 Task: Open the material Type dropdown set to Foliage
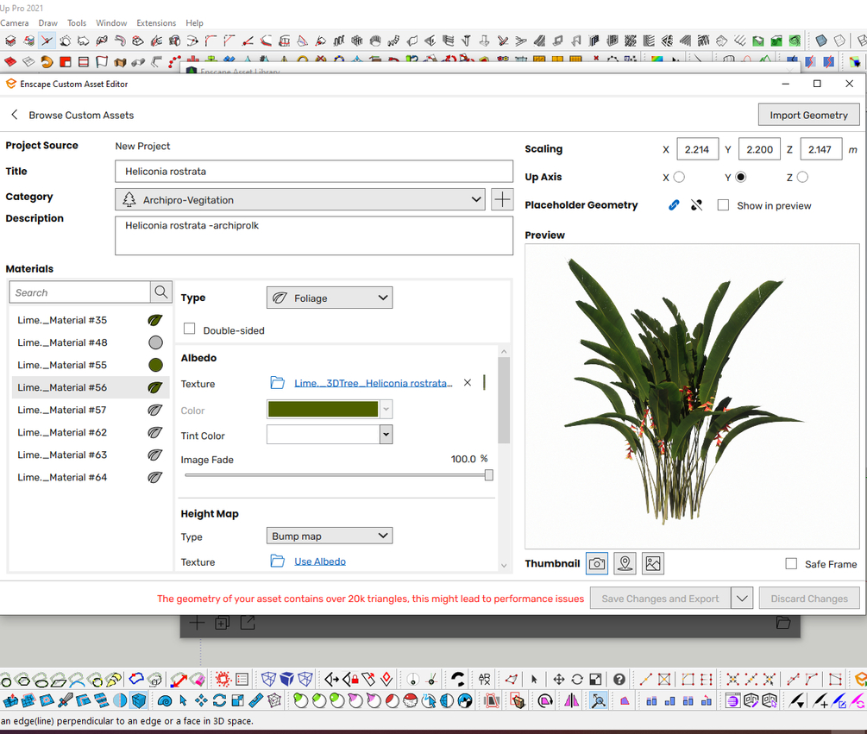coord(330,298)
